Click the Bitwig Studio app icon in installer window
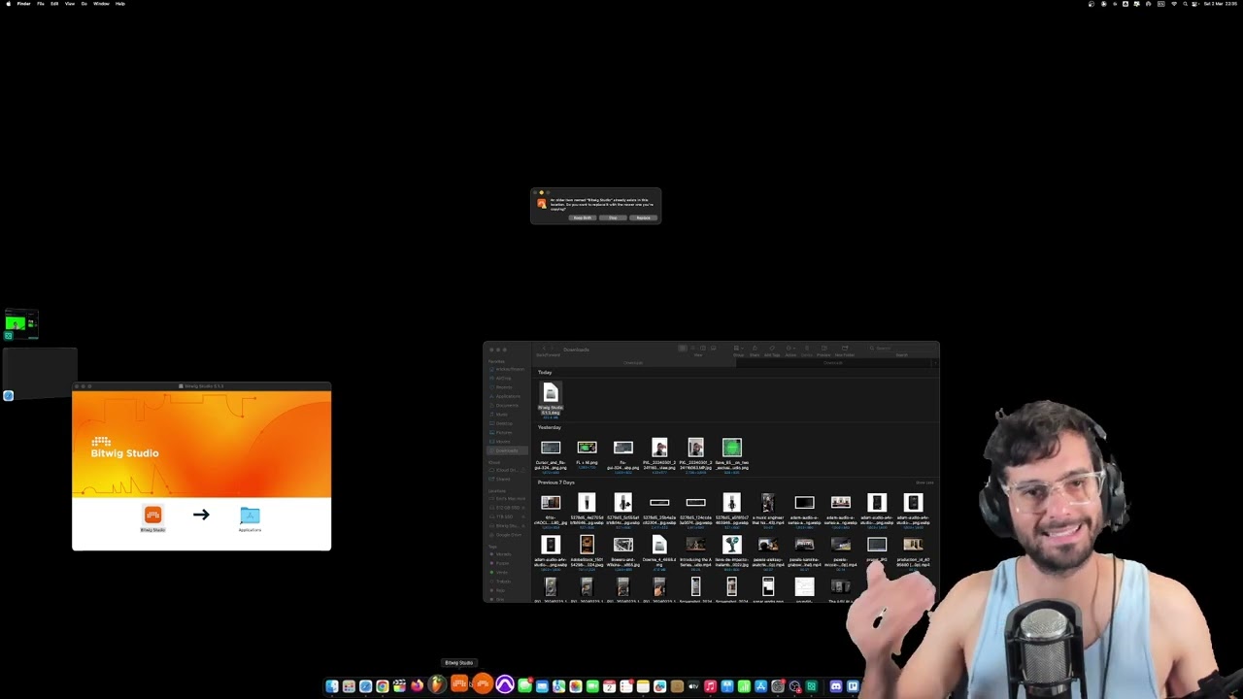The image size is (1243, 699). tap(152, 515)
